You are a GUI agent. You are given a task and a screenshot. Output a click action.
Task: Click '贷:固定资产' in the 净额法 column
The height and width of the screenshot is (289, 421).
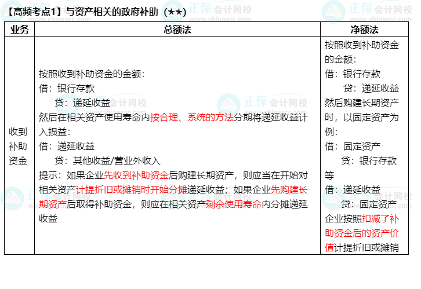(x=369, y=204)
